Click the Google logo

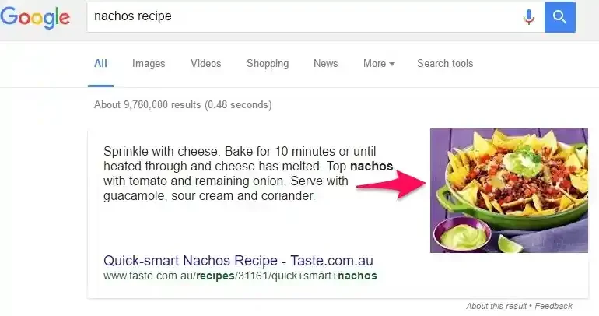click(x=35, y=18)
